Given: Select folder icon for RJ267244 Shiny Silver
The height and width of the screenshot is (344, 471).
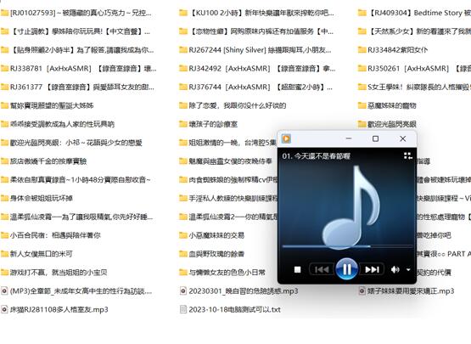Looking at the screenshot, I should (183, 49).
